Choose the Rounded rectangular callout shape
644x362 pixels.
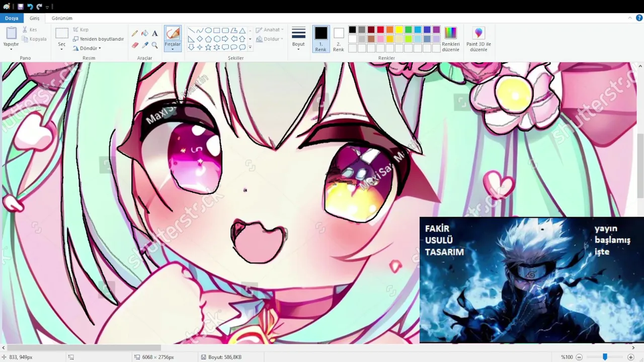(225, 47)
